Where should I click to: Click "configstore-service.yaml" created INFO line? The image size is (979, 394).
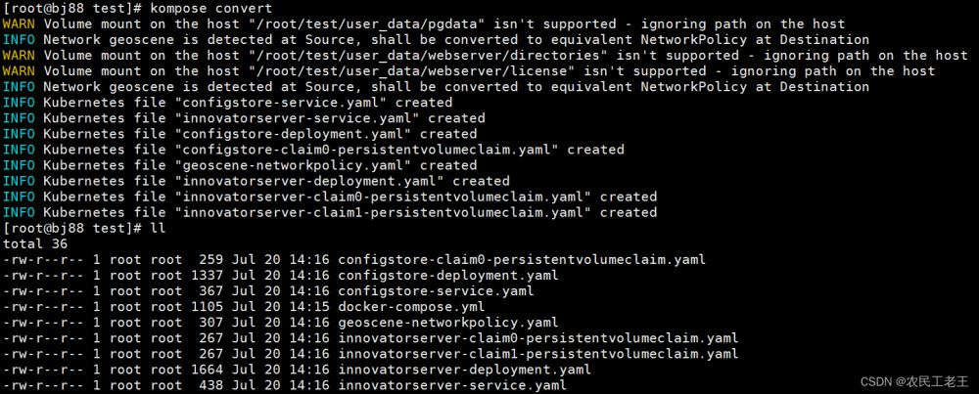(x=227, y=103)
